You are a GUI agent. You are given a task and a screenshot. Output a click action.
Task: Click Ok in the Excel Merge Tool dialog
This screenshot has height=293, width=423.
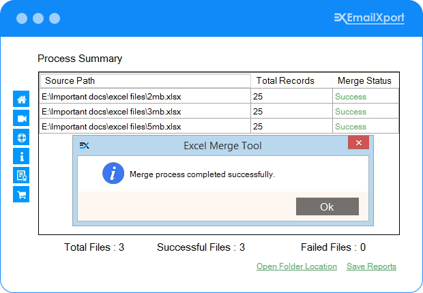click(x=327, y=206)
